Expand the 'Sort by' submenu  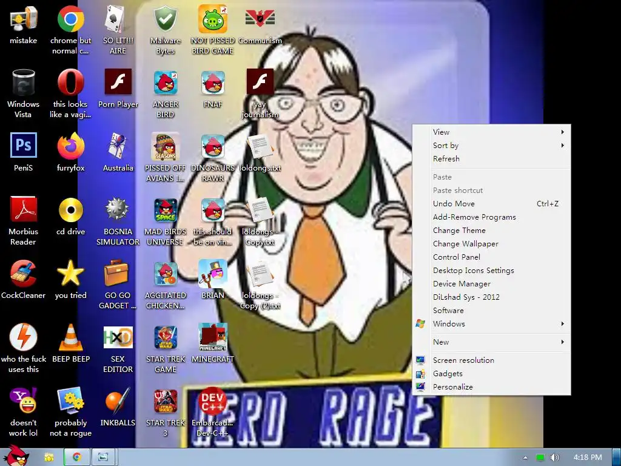491,146
